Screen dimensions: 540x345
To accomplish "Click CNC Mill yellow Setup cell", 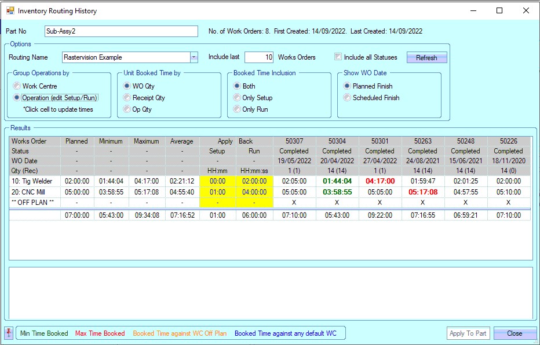I will click(x=217, y=192).
